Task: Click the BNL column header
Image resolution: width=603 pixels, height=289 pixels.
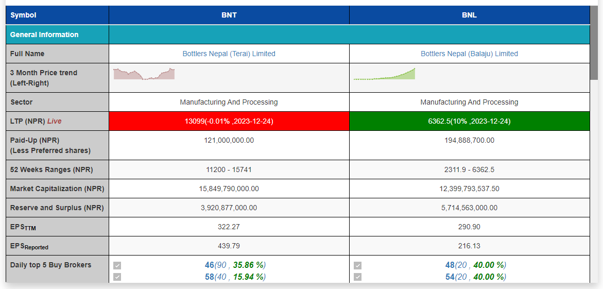Action: [469, 15]
